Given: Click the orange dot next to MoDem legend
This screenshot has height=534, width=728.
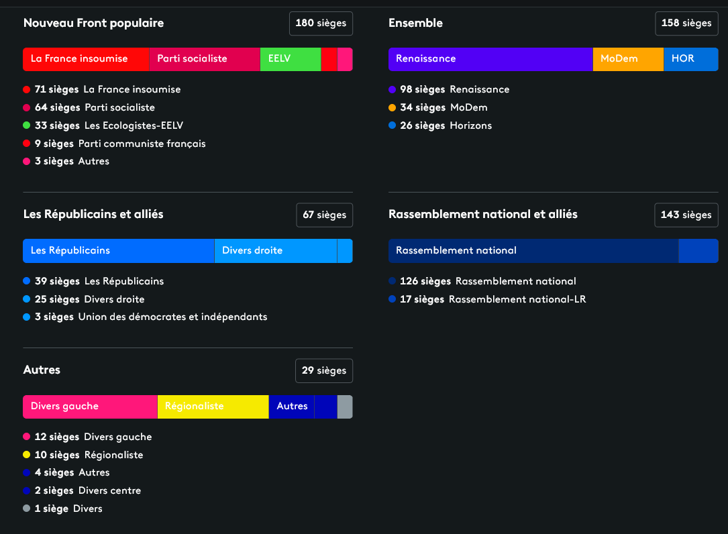Looking at the screenshot, I should pos(393,107).
